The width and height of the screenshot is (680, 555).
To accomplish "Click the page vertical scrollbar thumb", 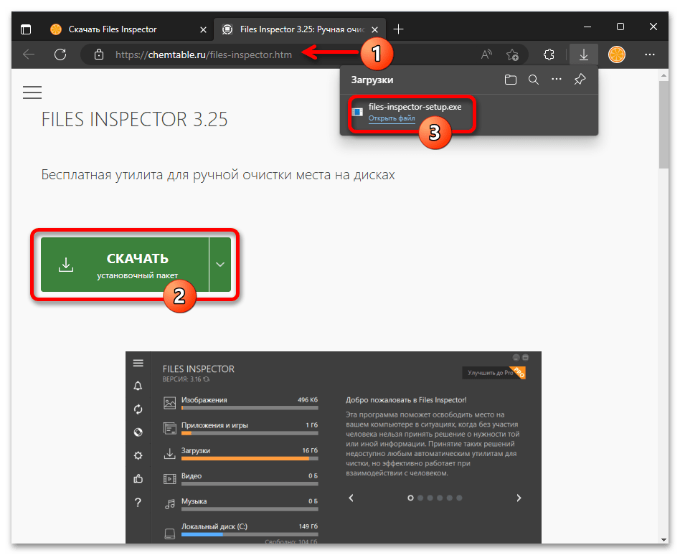I will tap(664, 124).
